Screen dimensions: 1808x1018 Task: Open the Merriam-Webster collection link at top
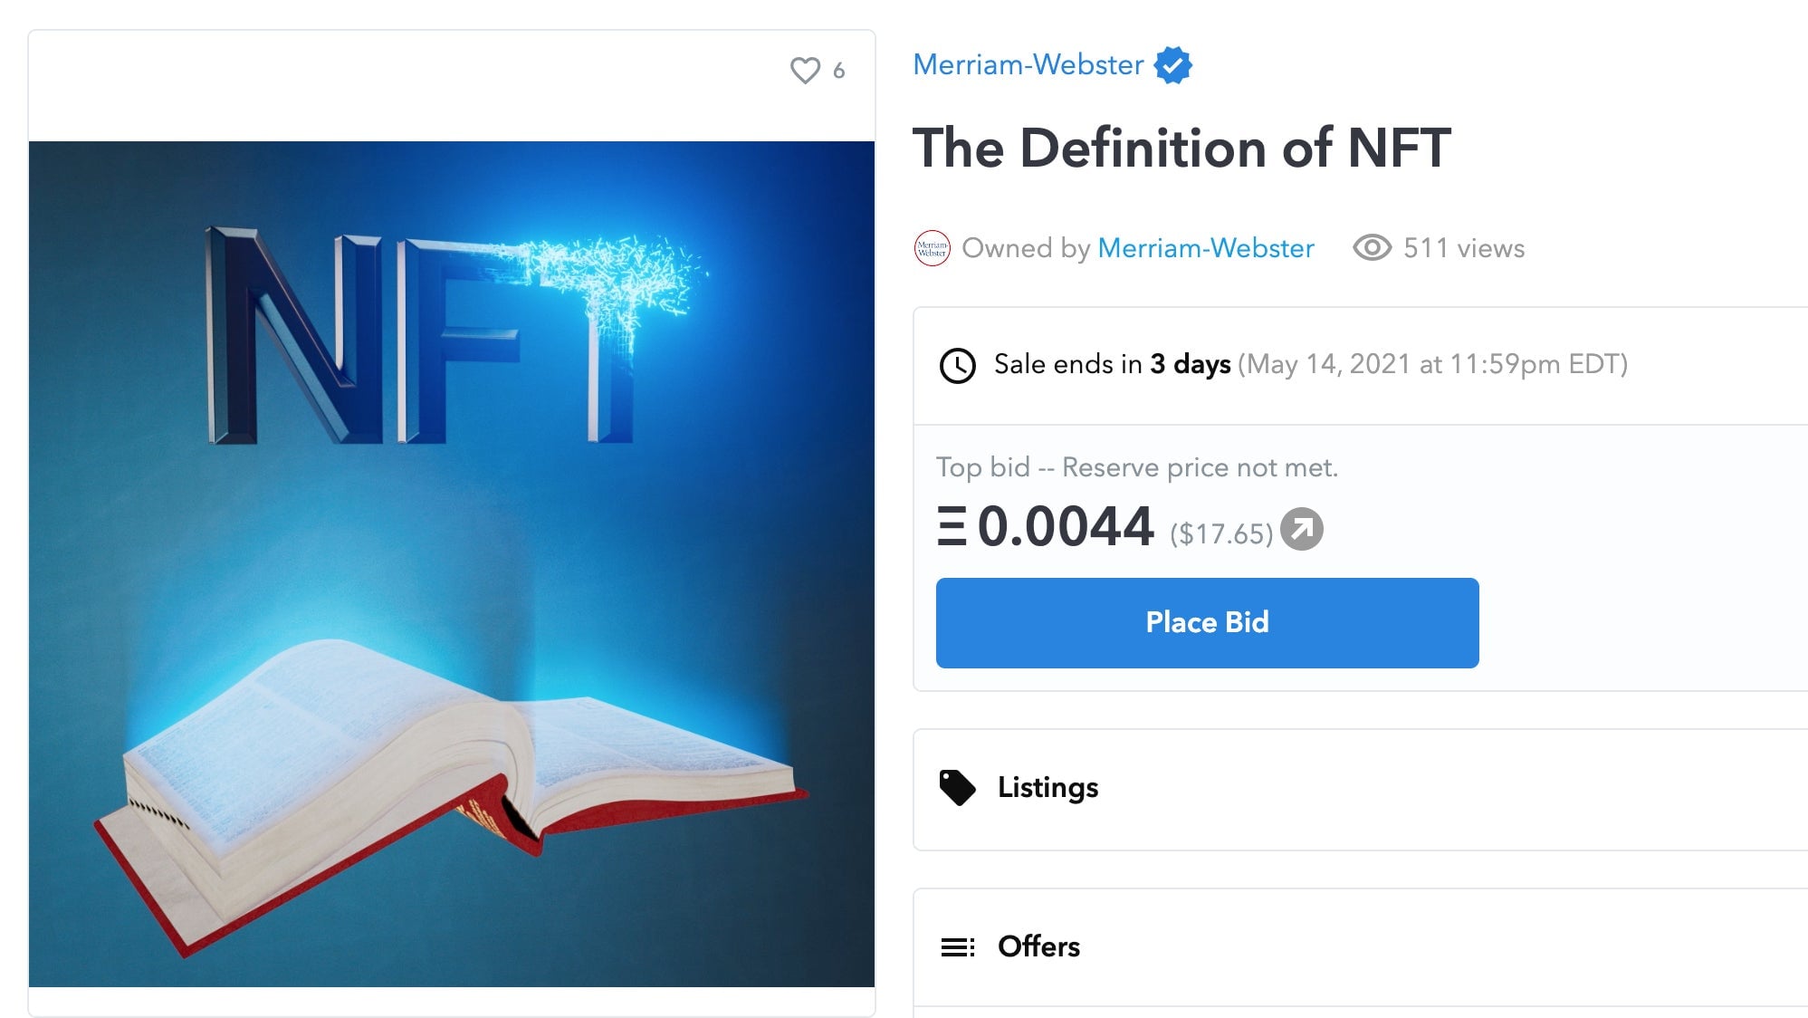tap(1028, 65)
